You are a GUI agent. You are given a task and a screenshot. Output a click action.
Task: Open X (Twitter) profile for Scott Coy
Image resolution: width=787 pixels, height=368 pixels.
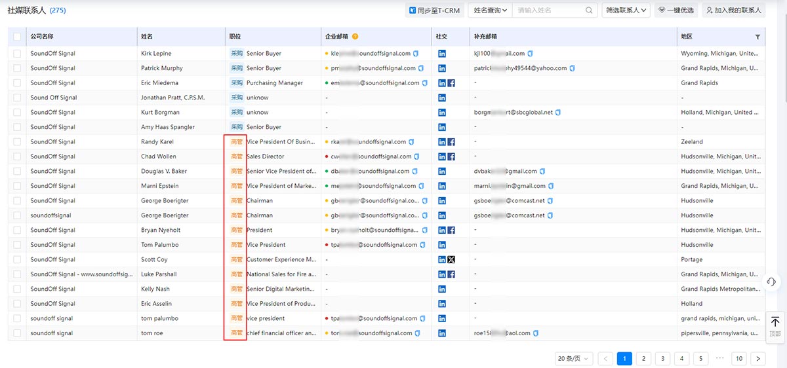click(451, 260)
